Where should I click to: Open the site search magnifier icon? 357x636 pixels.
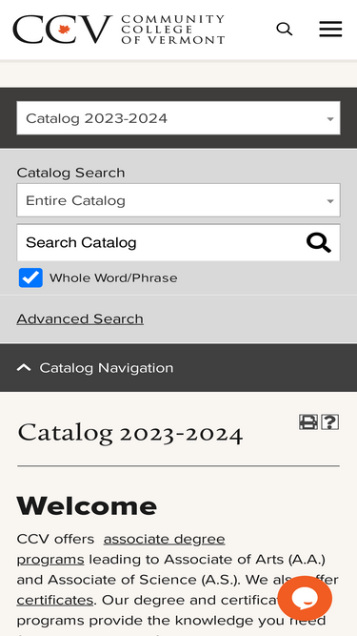[x=284, y=30]
